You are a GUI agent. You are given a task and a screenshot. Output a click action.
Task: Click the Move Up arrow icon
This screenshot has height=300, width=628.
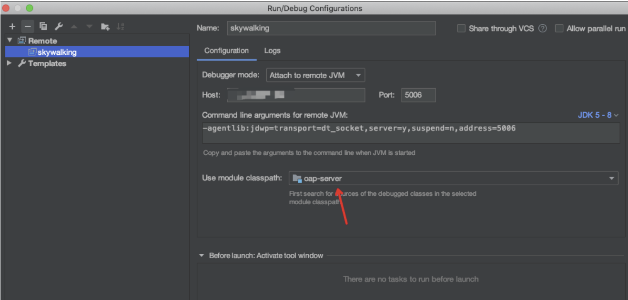74,27
